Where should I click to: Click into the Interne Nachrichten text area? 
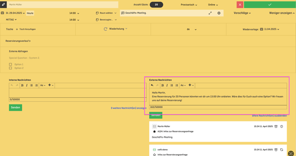coord(77,93)
